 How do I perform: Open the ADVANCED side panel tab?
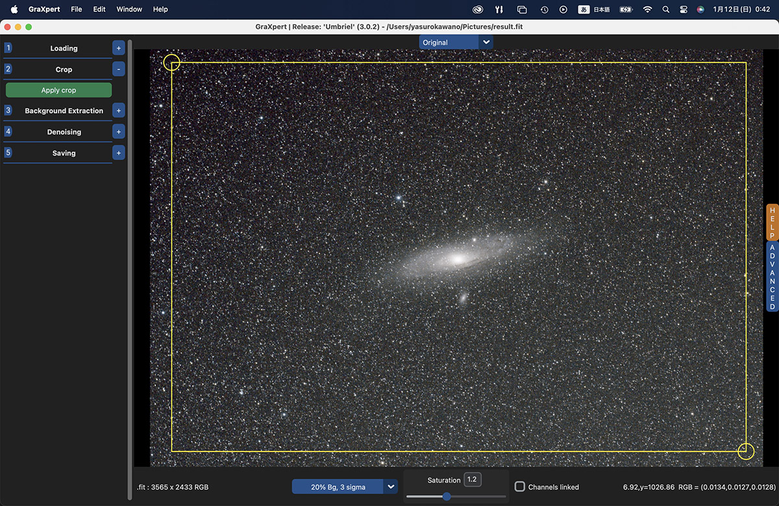(x=772, y=277)
